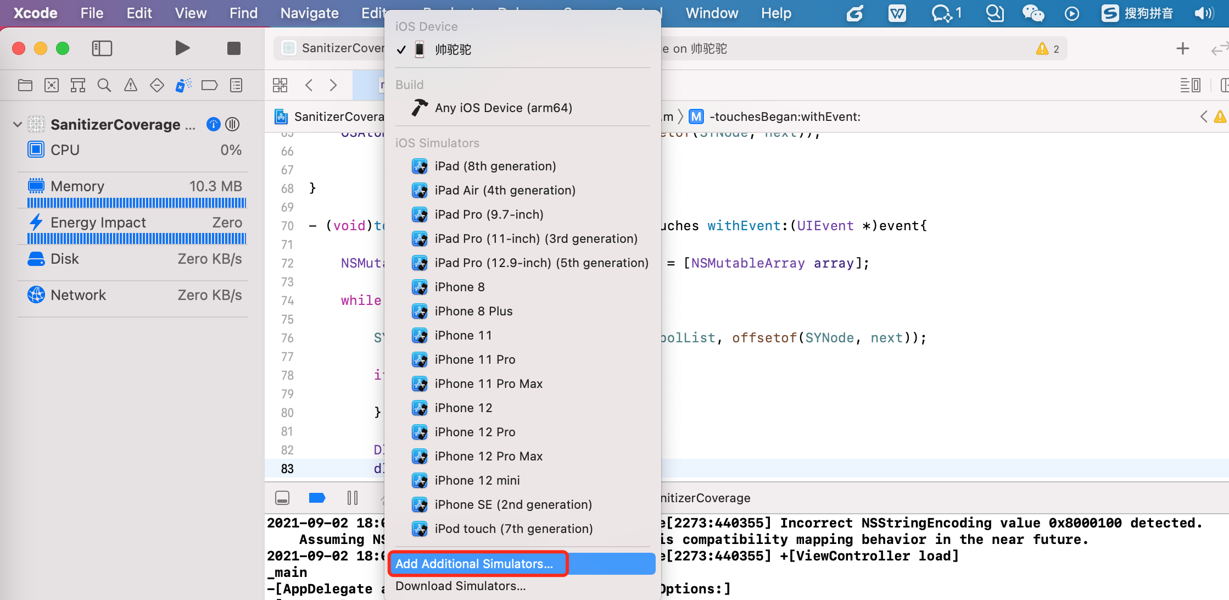Select iPhone 8 simulator

[x=522, y=287]
